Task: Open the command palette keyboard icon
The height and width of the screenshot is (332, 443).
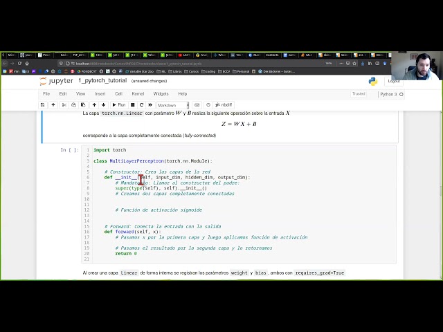Action: coord(197,104)
